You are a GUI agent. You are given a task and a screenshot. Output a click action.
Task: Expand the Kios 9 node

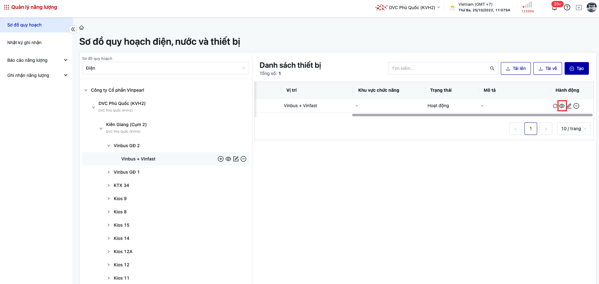pos(109,199)
